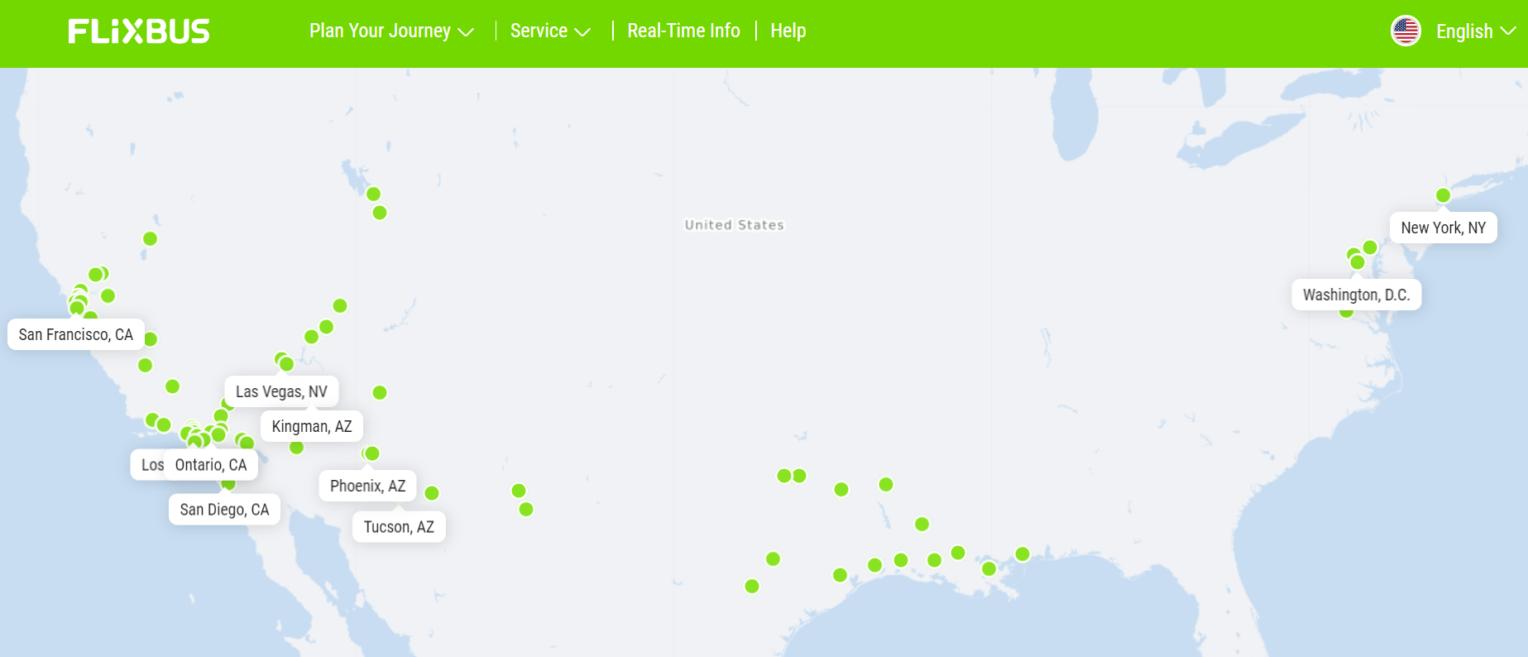Image resolution: width=1528 pixels, height=657 pixels.
Task: Click the map marker above Las Vegas label
Action: click(286, 363)
